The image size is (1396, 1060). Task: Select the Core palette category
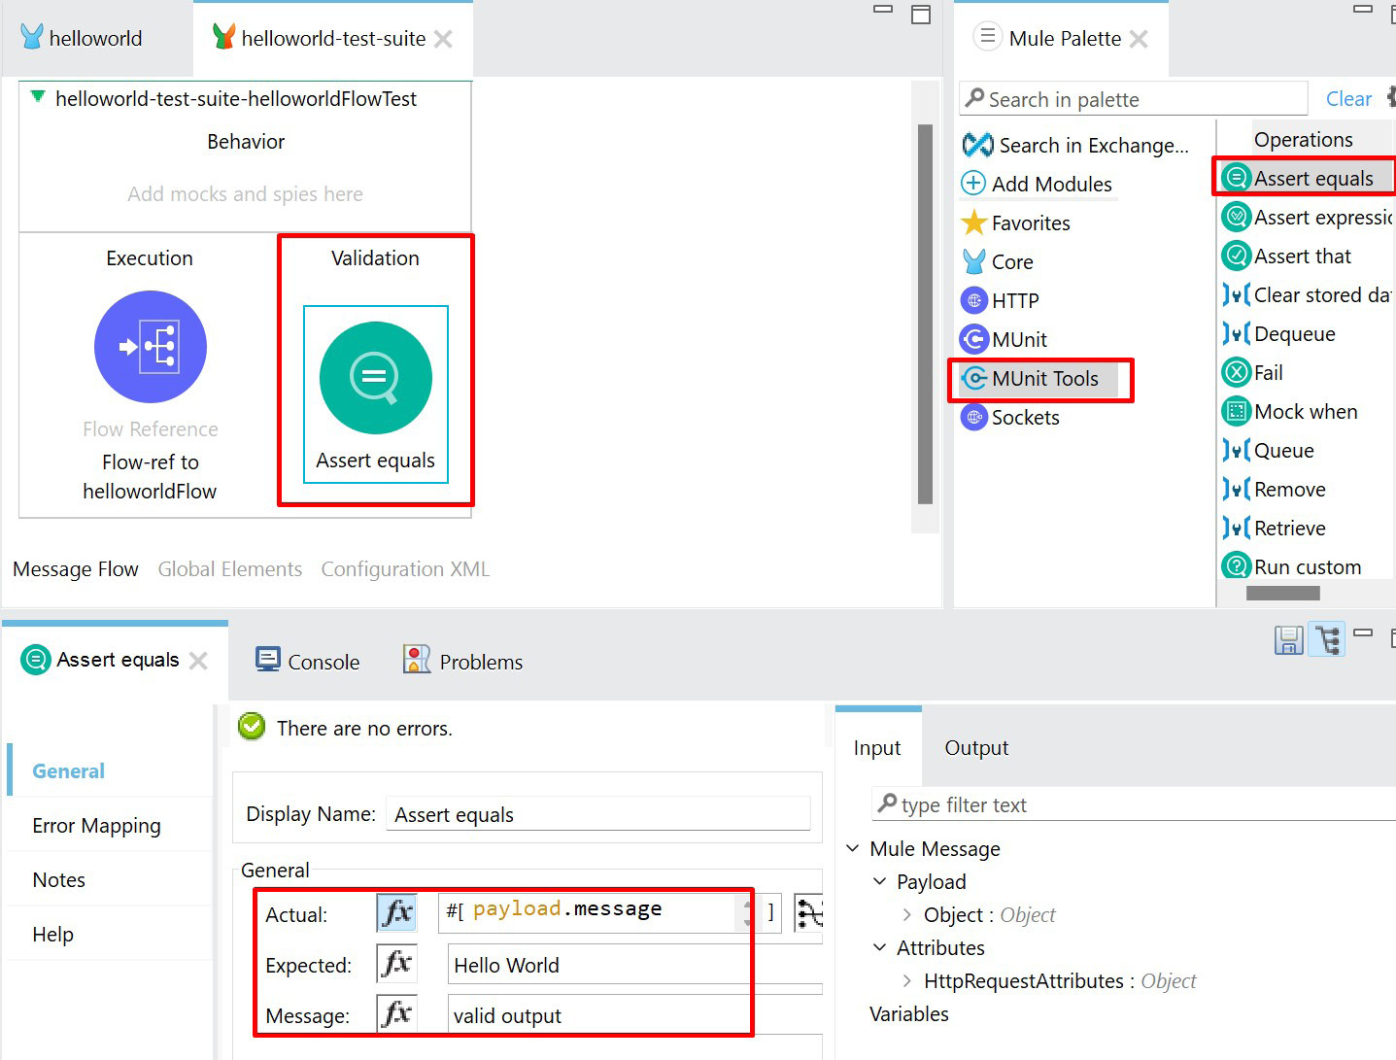point(997,262)
